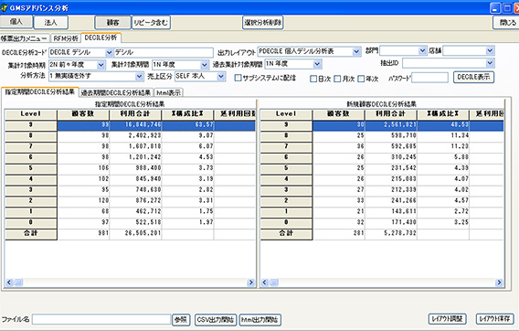The height and width of the screenshot is (331, 519).
Task: Expand the 部門 dropdown
Action: pyautogui.click(x=422, y=50)
